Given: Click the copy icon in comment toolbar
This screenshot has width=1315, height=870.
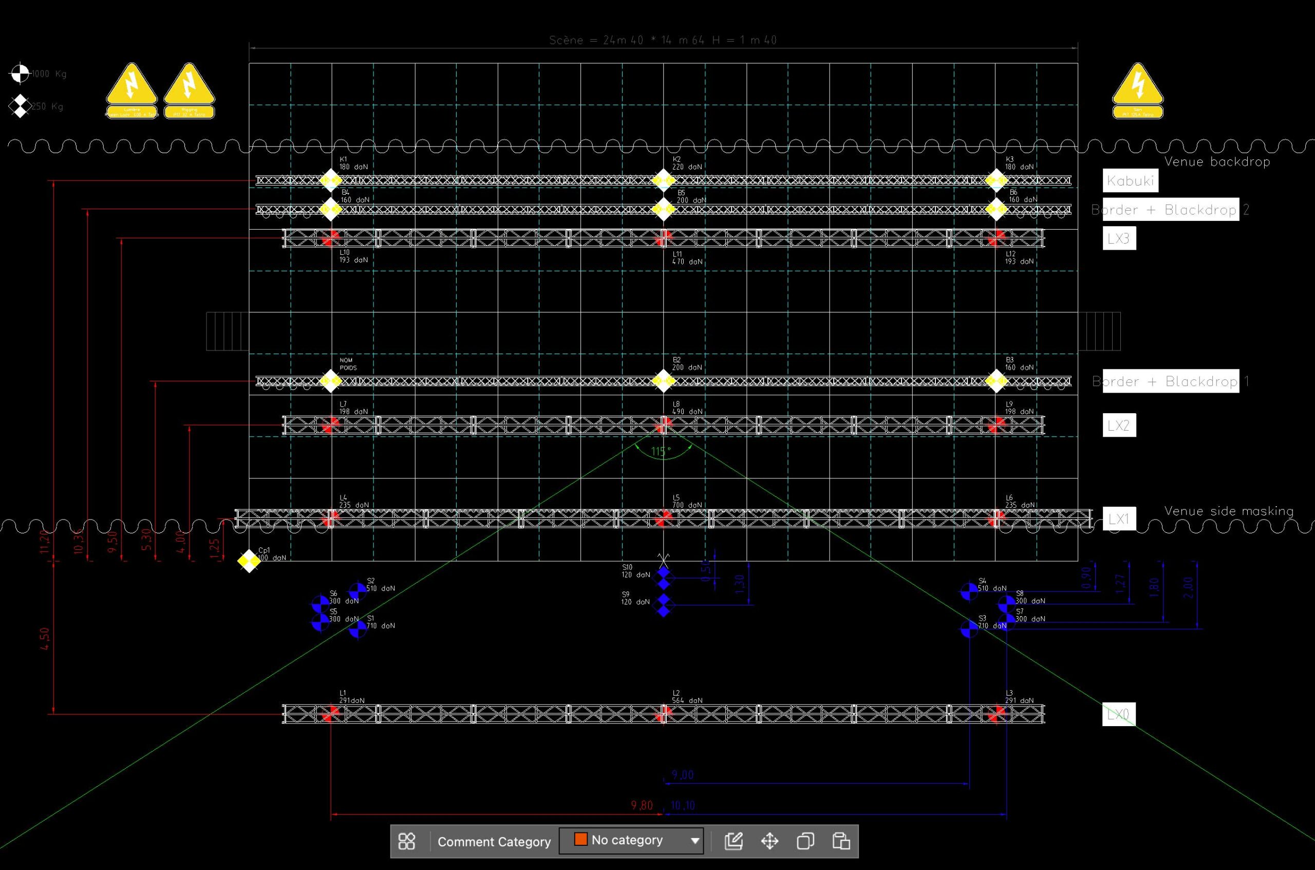Looking at the screenshot, I should coord(805,841).
